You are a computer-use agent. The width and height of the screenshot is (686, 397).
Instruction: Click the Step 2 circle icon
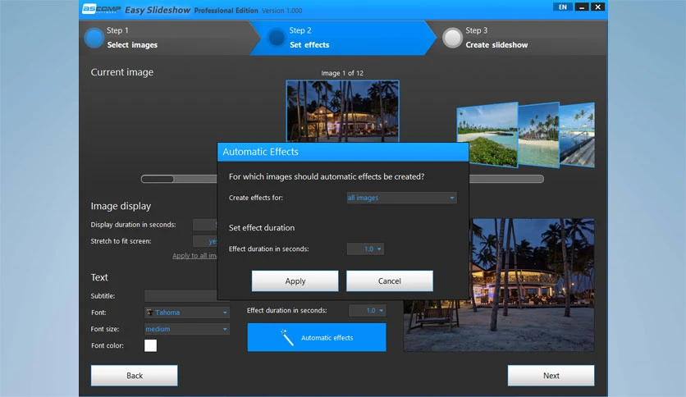(x=277, y=38)
